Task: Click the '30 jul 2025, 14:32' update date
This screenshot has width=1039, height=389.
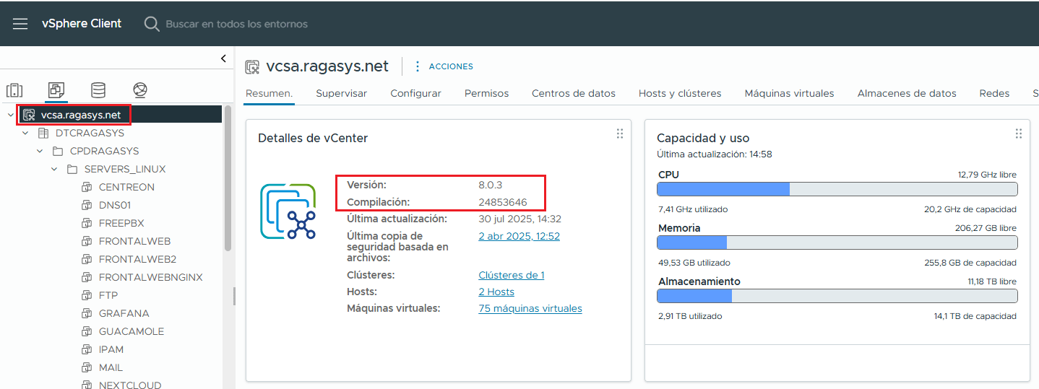Action: pos(519,218)
